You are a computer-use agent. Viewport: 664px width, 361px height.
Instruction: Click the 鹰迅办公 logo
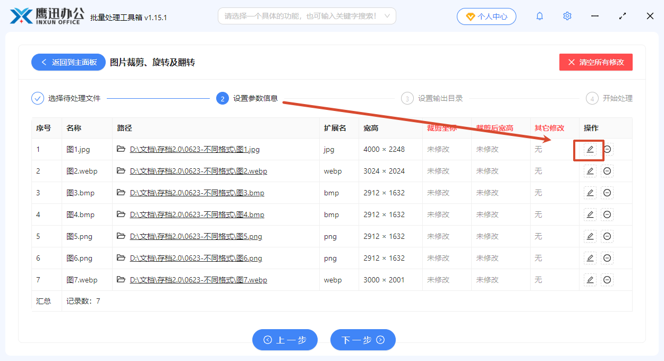(47, 16)
